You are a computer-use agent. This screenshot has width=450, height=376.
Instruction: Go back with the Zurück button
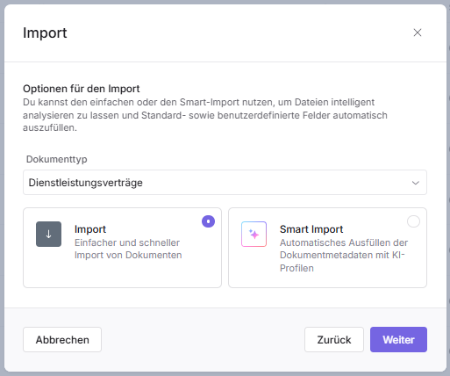(334, 340)
